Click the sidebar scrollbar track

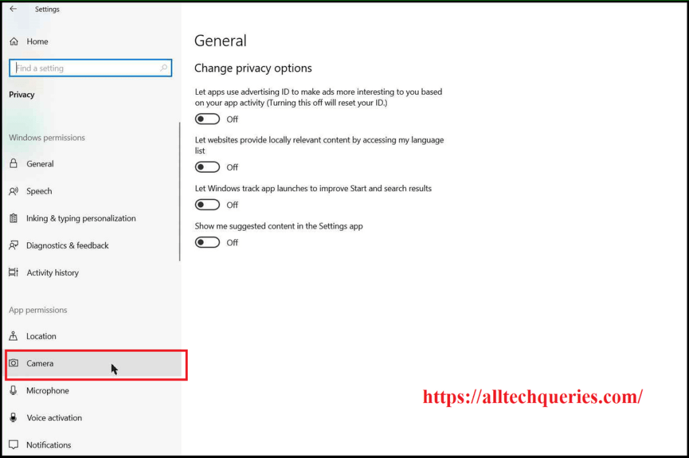(180, 188)
